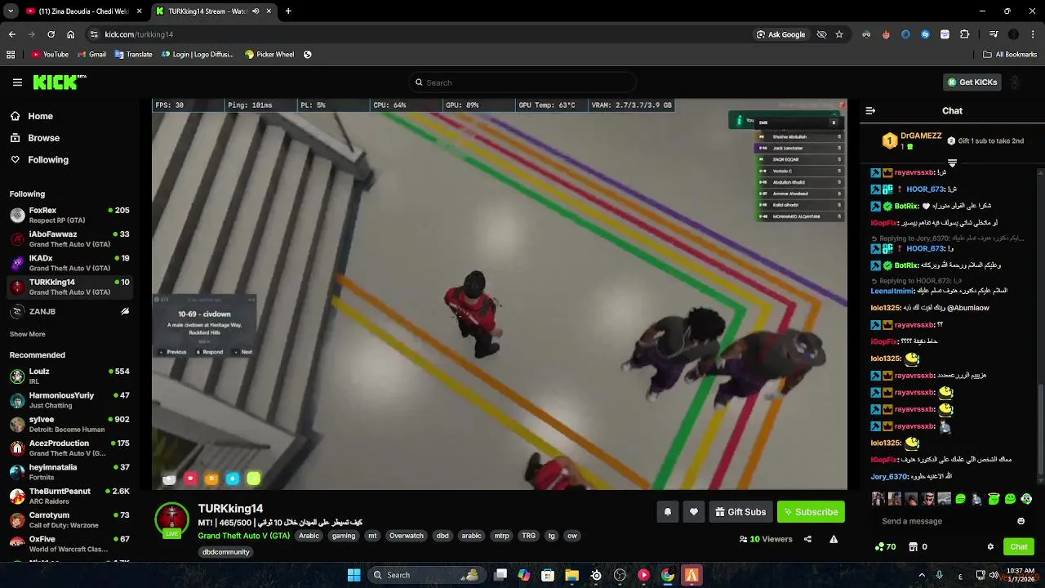Open ZANJB offline channel
1045x588 pixels.
point(69,311)
